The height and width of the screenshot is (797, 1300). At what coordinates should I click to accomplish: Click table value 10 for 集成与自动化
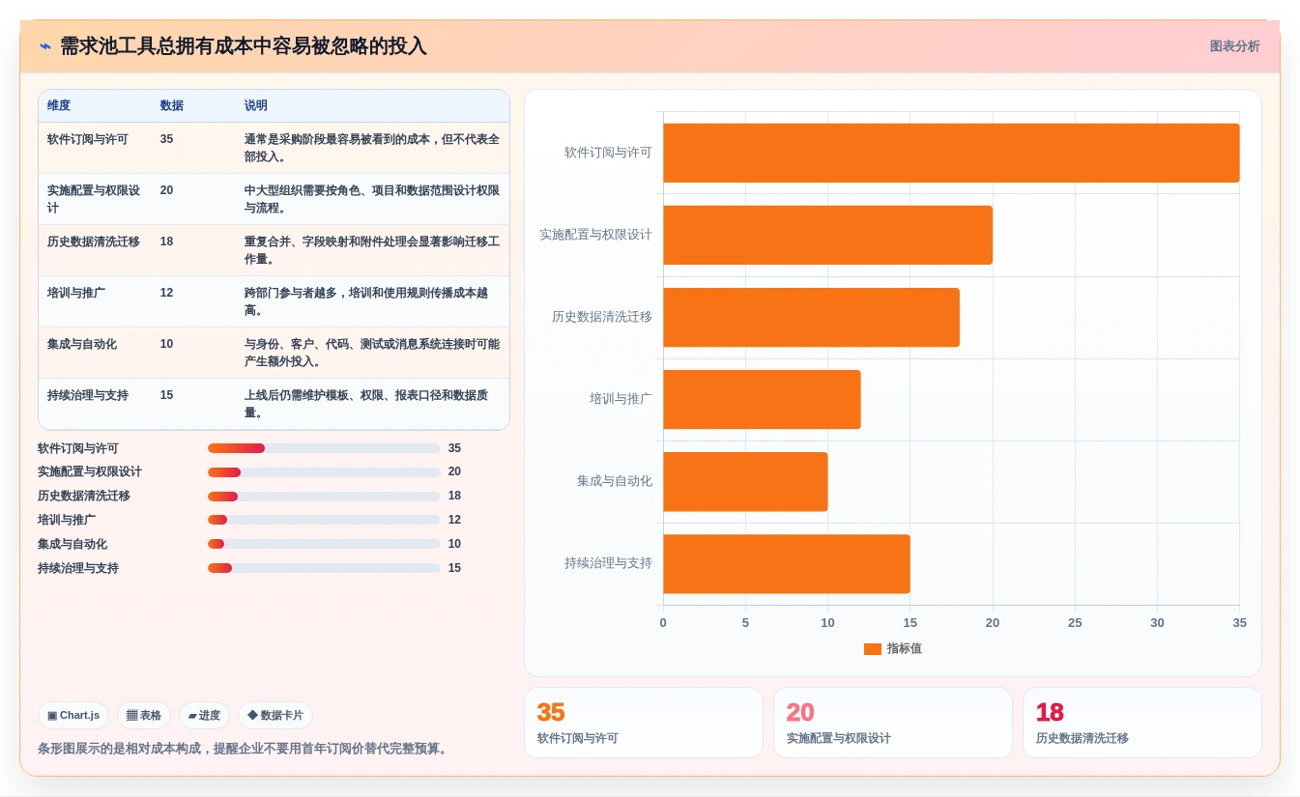click(167, 344)
